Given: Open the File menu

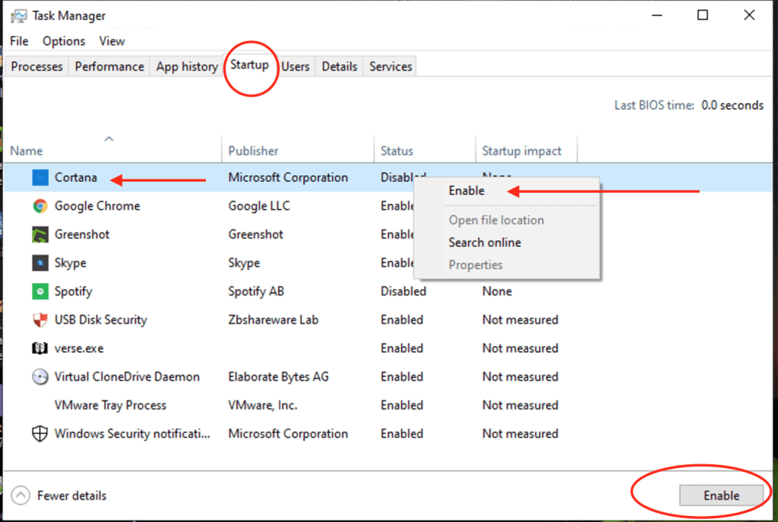Looking at the screenshot, I should [20, 41].
